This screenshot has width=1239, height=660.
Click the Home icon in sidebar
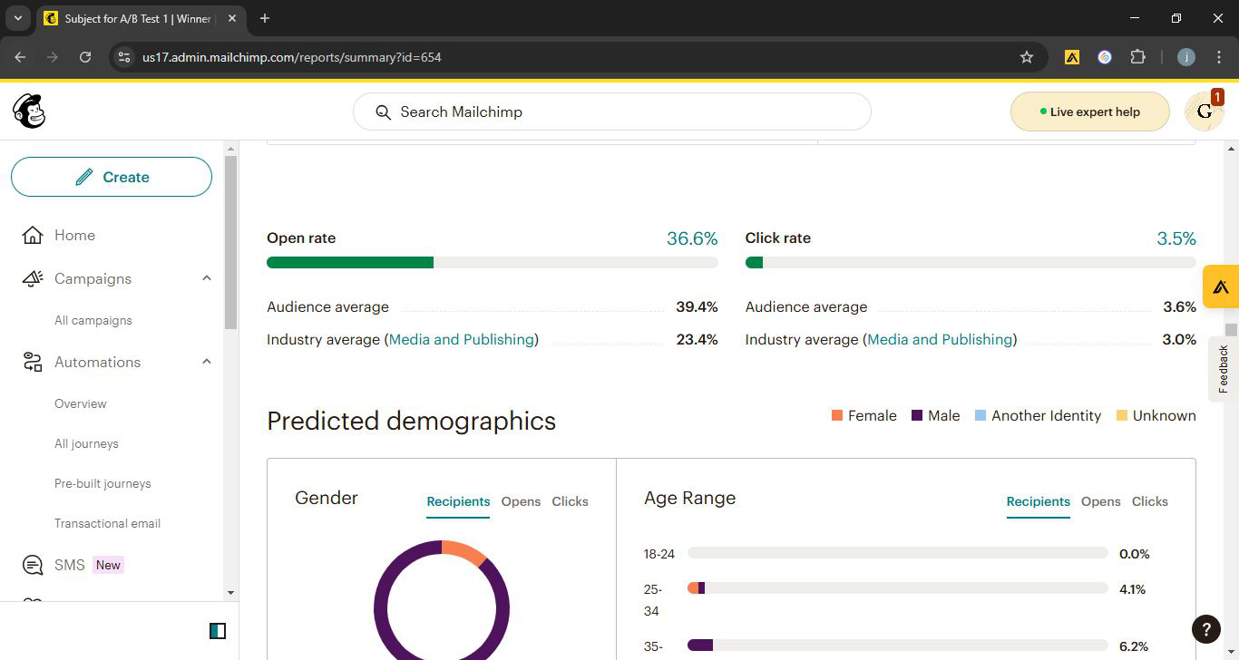[33, 236]
